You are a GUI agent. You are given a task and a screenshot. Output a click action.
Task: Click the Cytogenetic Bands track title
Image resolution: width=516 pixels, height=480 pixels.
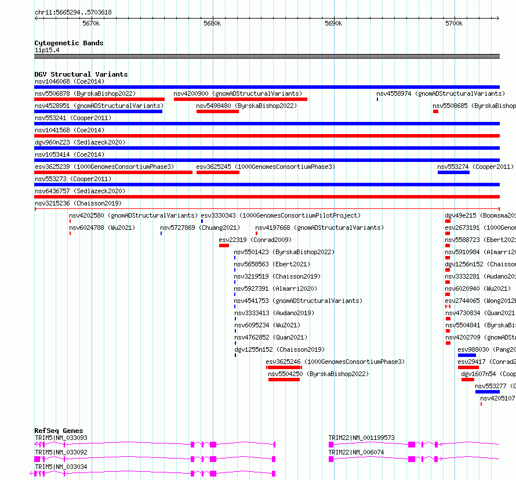tap(69, 43)
